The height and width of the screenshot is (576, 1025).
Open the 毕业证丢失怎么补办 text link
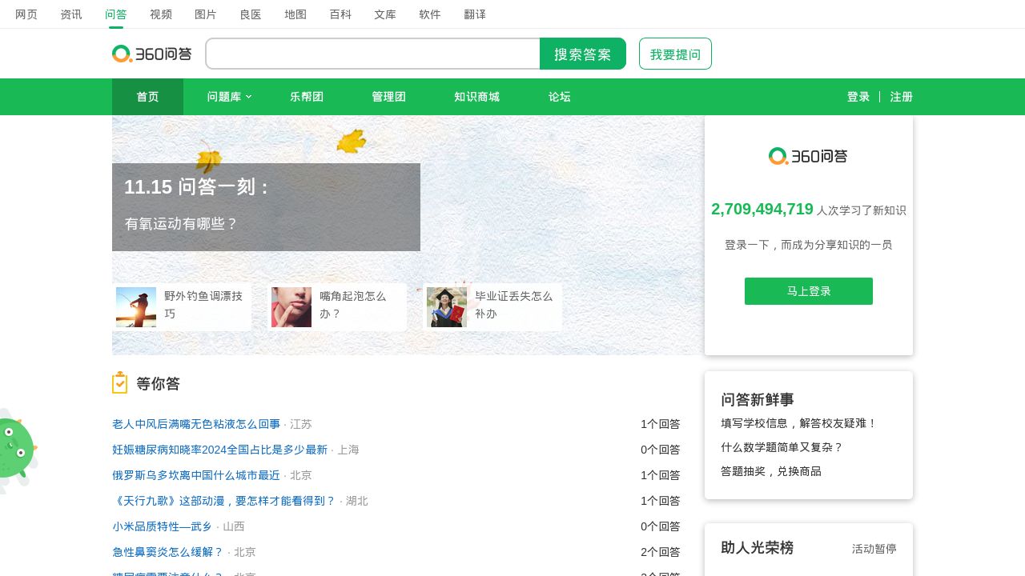click(514, 305)
